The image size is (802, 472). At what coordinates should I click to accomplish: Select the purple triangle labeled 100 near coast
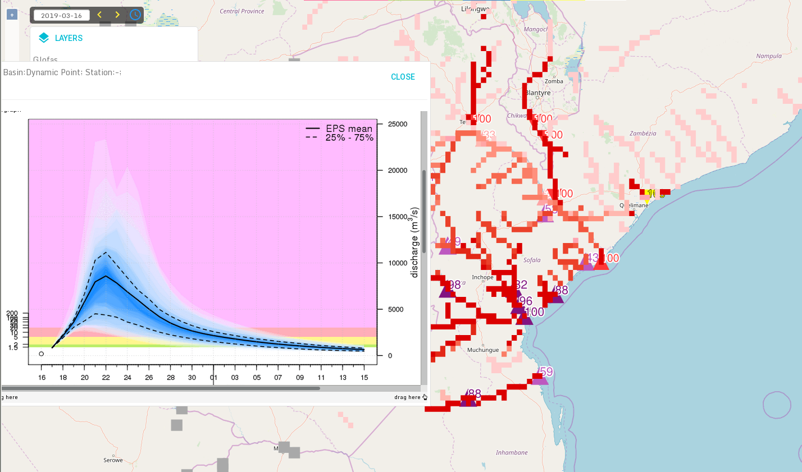525,318
